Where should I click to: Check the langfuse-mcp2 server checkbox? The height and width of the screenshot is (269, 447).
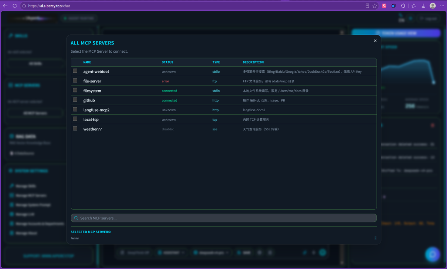(x=75, y=109)
